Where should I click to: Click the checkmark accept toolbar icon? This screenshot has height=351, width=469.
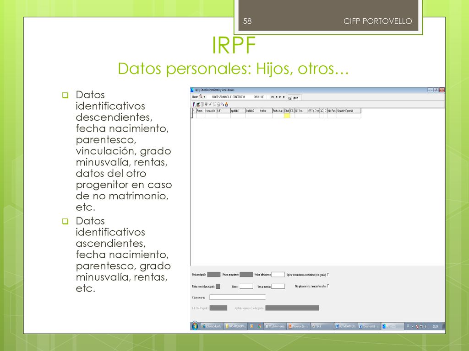coord(210,104)
